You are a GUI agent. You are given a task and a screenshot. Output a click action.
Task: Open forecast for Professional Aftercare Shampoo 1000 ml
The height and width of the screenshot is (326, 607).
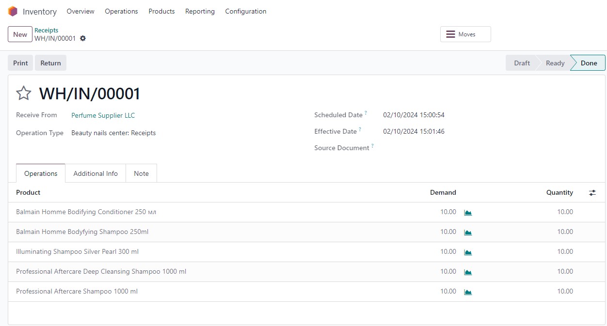tap(467, 291)
